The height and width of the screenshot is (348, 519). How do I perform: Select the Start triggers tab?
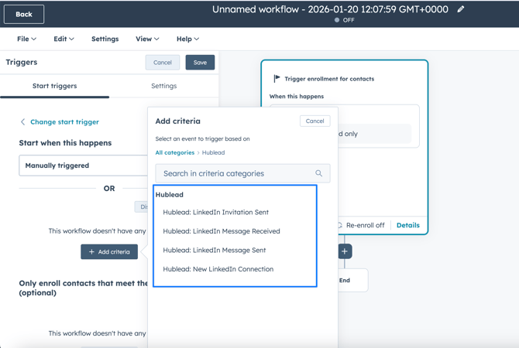point(54,86)
